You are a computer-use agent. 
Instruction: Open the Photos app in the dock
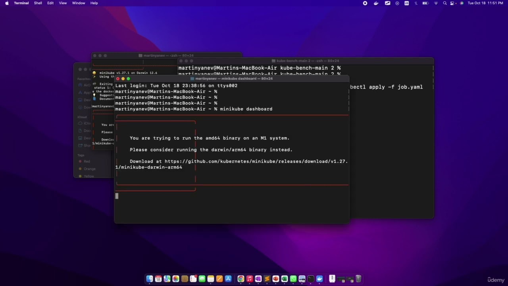tap(176, 279)
